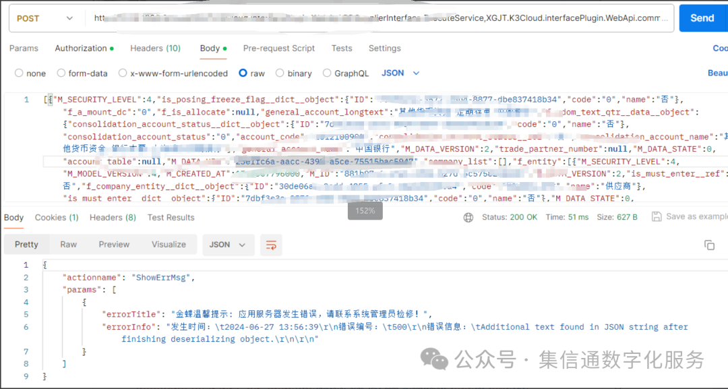Image resolution: width=728 pixels, height=389 pixels.
Task: Open the response Cookies (1) tab
Action: point(57,217)
